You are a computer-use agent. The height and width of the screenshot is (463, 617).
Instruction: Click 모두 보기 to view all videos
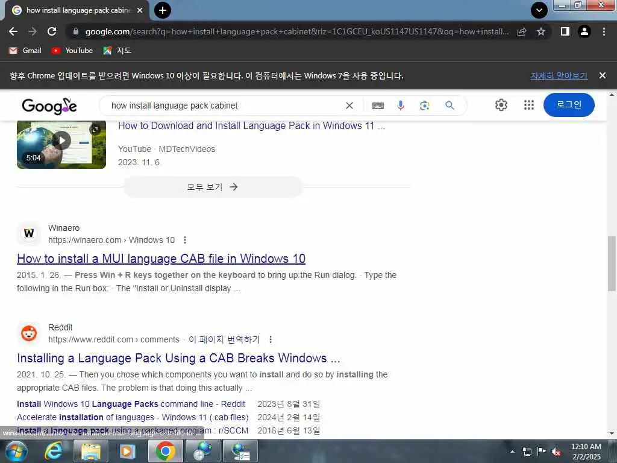[x=213, y=187]
